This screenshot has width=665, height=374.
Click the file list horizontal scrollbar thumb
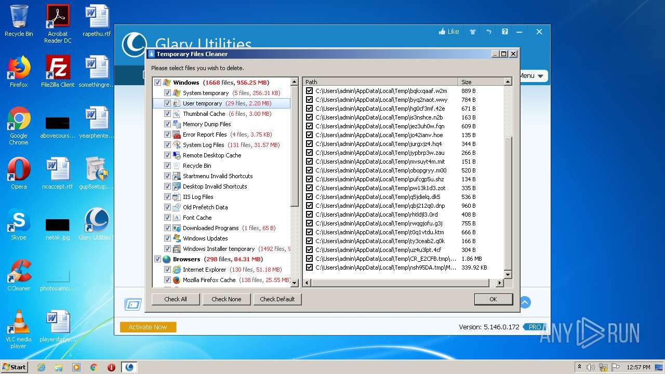coord(400,283)
